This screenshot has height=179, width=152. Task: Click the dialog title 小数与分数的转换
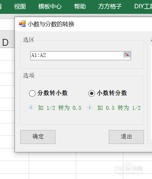(51, 24)
